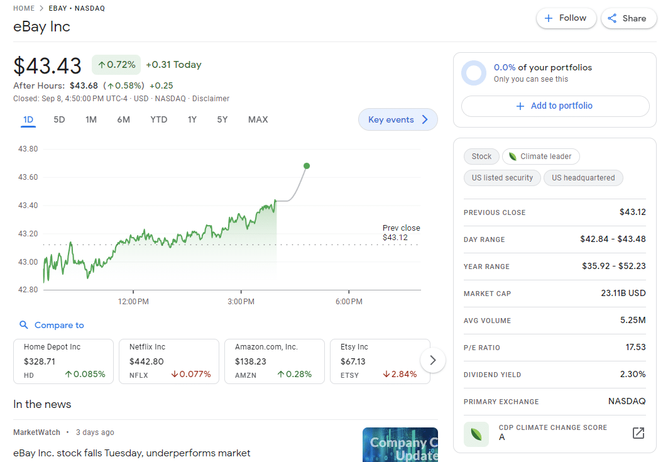Select the YTD chart range
This screenshot has width=668, height=462.
pyautogui.click(x=158, y=120)
